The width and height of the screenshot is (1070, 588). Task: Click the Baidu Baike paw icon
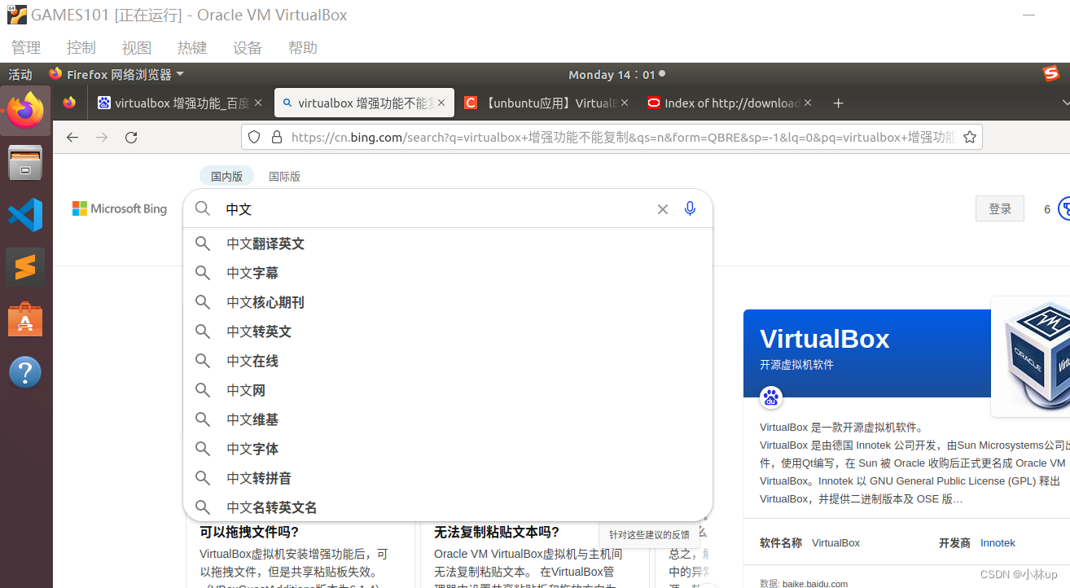(x=771, y=398)
